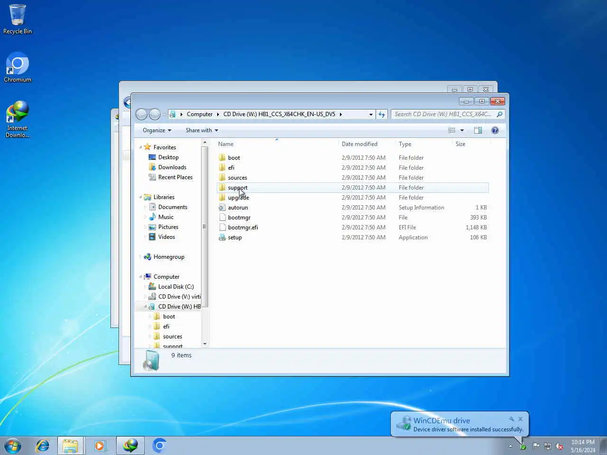Click the Computer breadcrumb in address bar
The image size is (607, 455).
pyautogui.click(x=200, y=114)
